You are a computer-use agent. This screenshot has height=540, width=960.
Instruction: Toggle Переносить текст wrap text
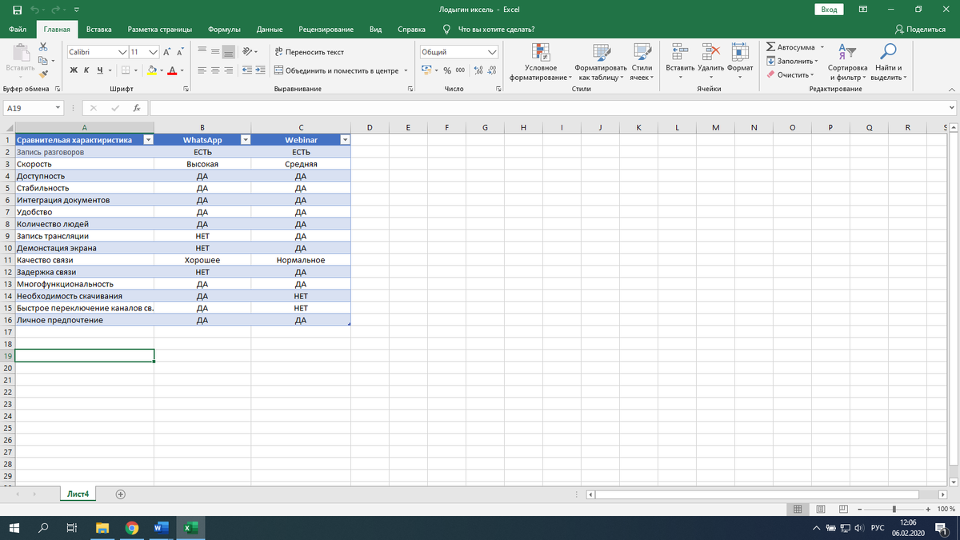(309, 51)
